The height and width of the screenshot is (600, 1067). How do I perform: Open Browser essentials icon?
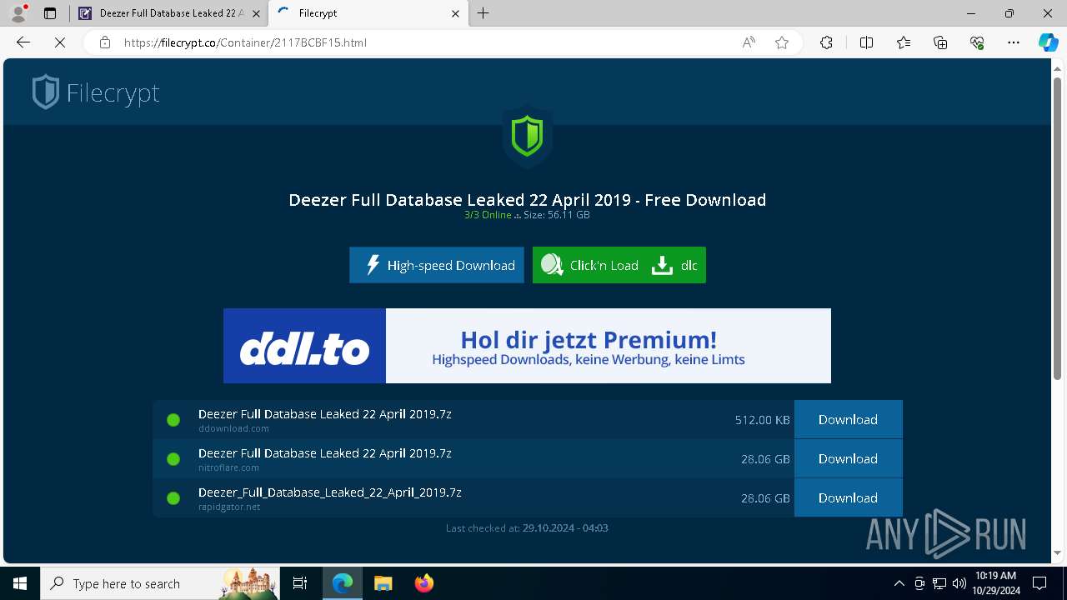[977, 42]
